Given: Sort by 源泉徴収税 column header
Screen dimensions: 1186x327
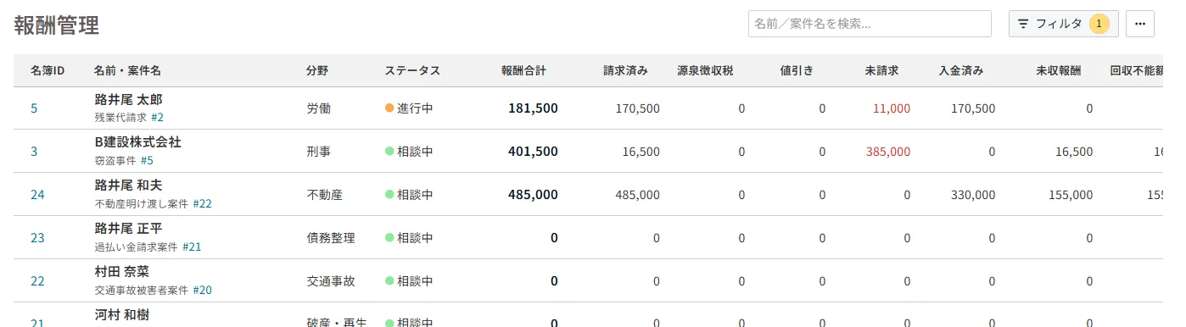Looking at the screenshot, I should (x=706, y=70).
